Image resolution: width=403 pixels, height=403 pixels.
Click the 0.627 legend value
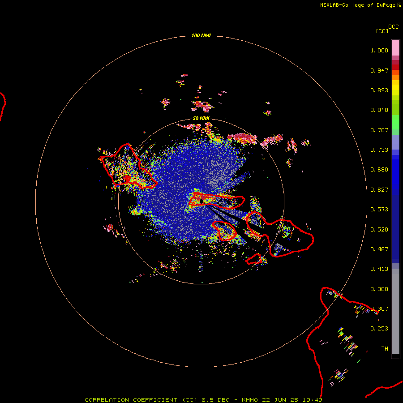[x=379, y=190]
